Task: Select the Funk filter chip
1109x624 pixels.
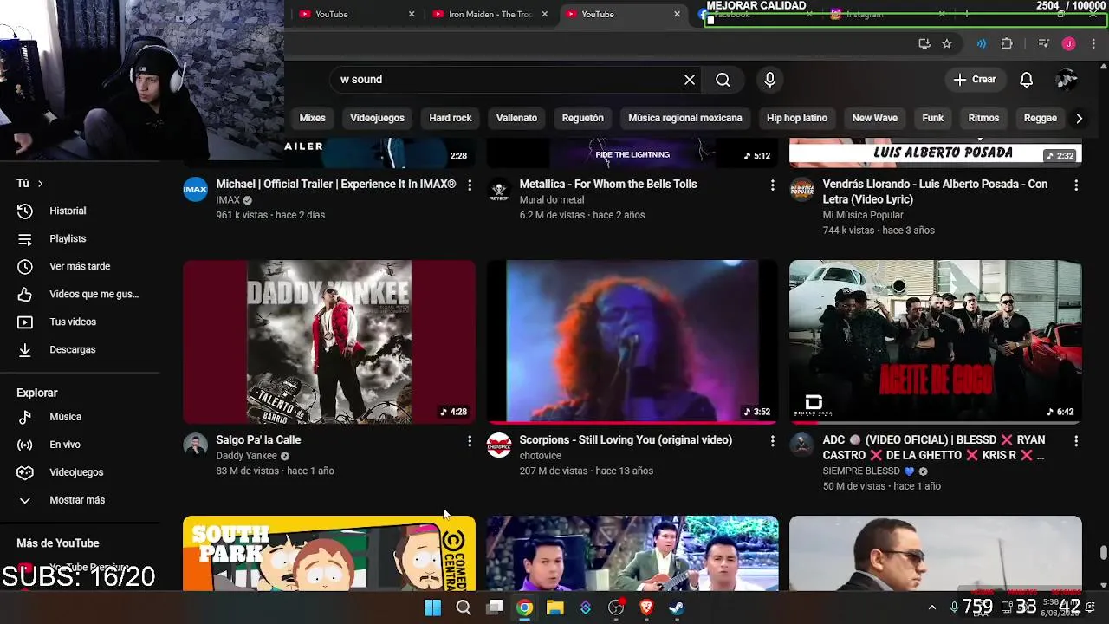Action: click(933, 118)
